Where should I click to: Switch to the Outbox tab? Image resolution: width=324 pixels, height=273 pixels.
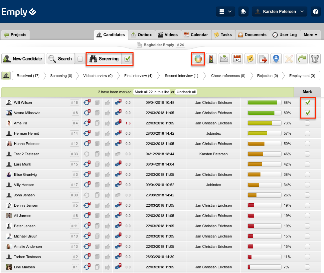[x=141, y=35]
